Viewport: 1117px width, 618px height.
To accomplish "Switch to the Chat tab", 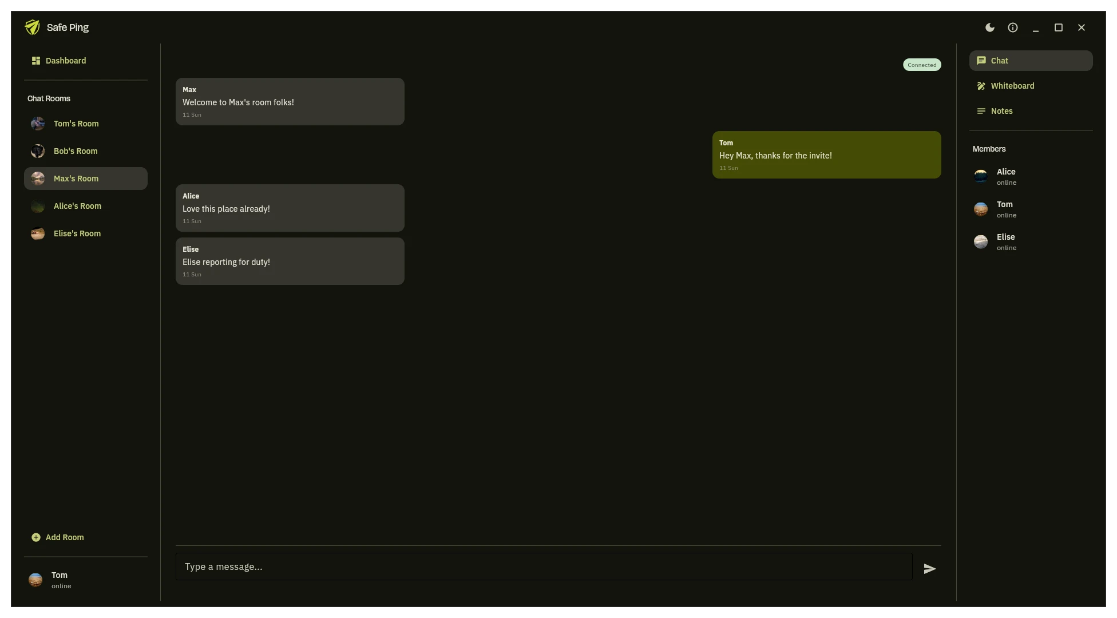I will pyautogui.click(x=1031, y=61).
